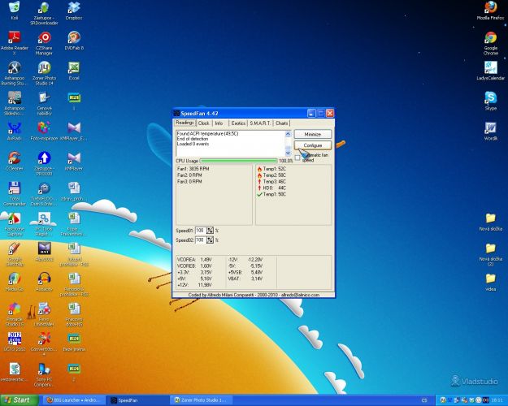
Task: Click the Fan1: 3835 RPM reading
Action: [193, 169]
